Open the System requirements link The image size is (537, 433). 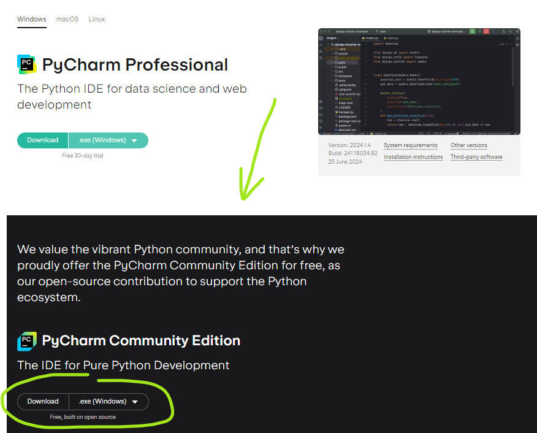coord(411,145)
